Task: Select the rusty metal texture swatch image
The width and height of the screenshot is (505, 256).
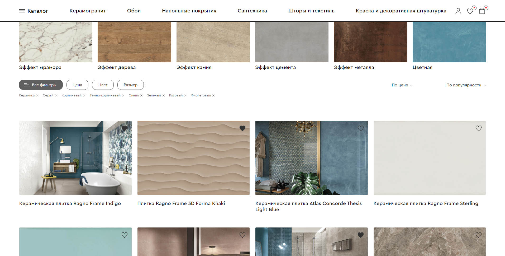Action: pyautogui.click(x=370, y=42)
